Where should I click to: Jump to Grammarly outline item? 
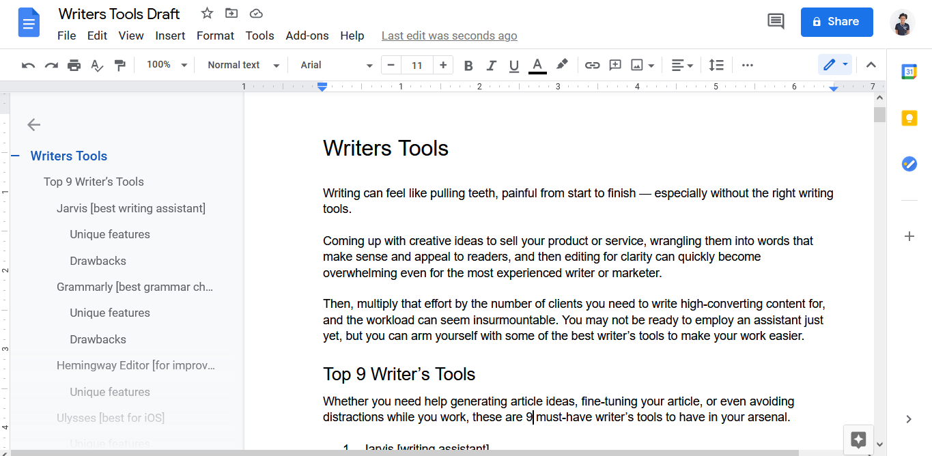point(135,287)
